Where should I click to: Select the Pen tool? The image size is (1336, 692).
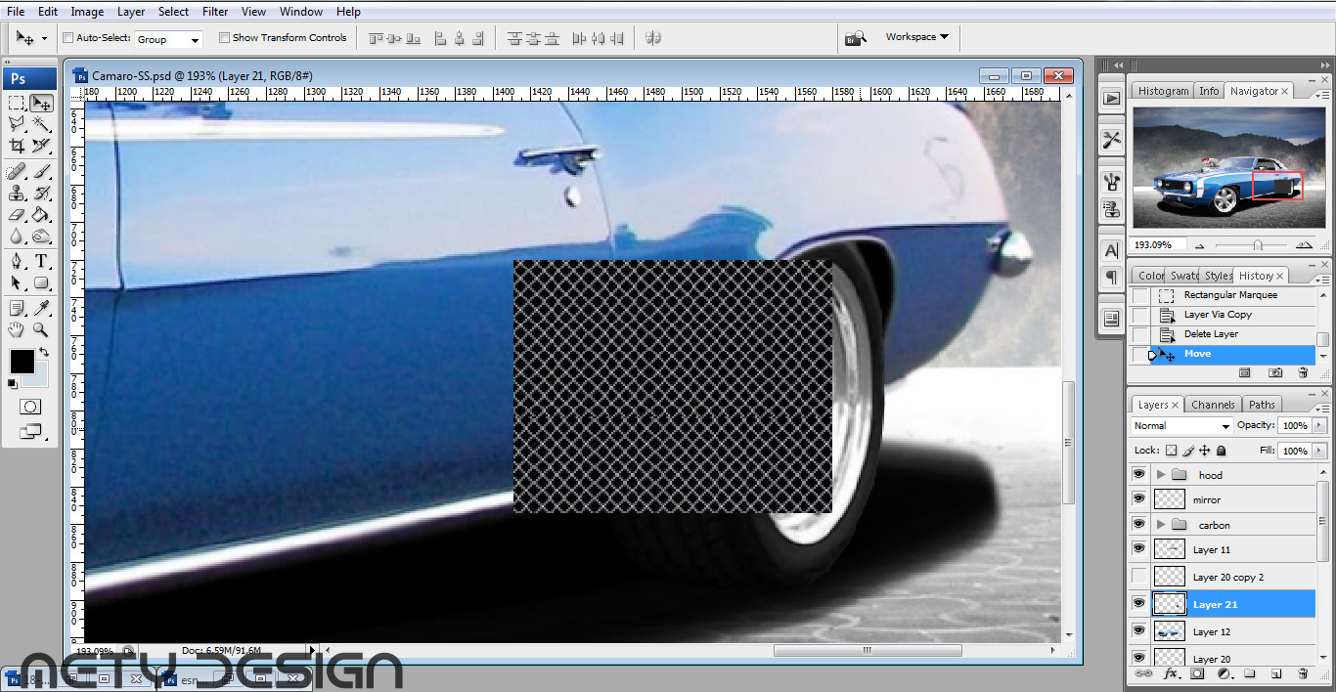tap(17, 262)
